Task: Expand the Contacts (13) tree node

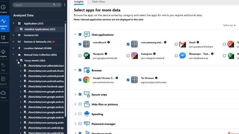Action: point(13,35)
